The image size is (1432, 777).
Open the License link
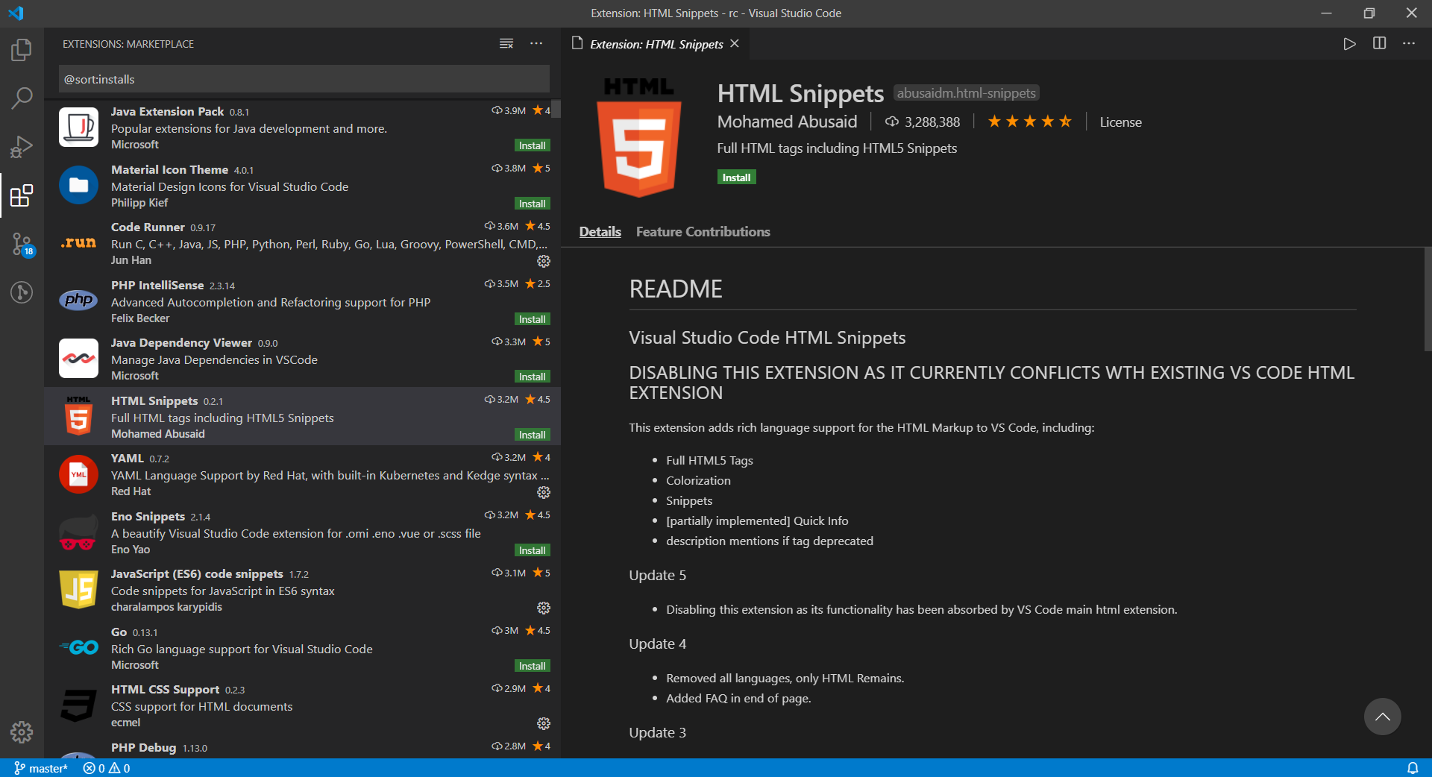tap(1120, 122)
